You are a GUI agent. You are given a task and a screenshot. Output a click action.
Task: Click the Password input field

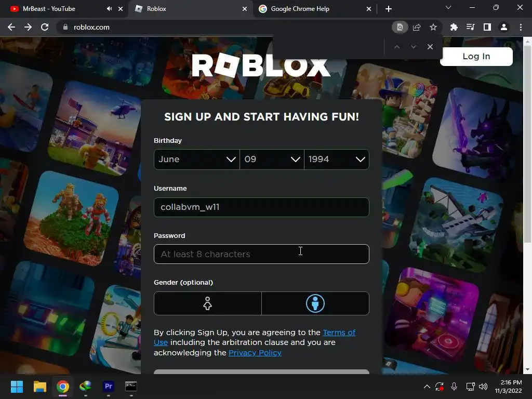coord(261,254)
